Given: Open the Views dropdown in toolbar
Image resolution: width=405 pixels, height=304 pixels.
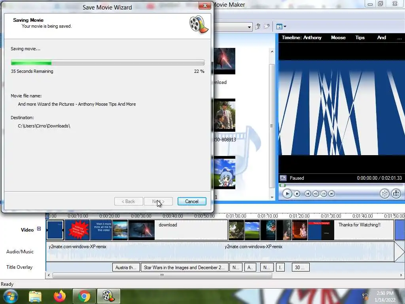Looking at the screenshot, I should coord(281,27).
